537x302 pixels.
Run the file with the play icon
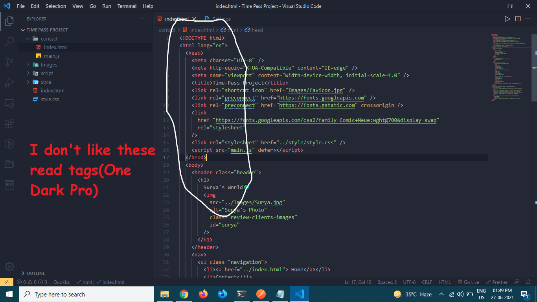click(x=507, y=19)
